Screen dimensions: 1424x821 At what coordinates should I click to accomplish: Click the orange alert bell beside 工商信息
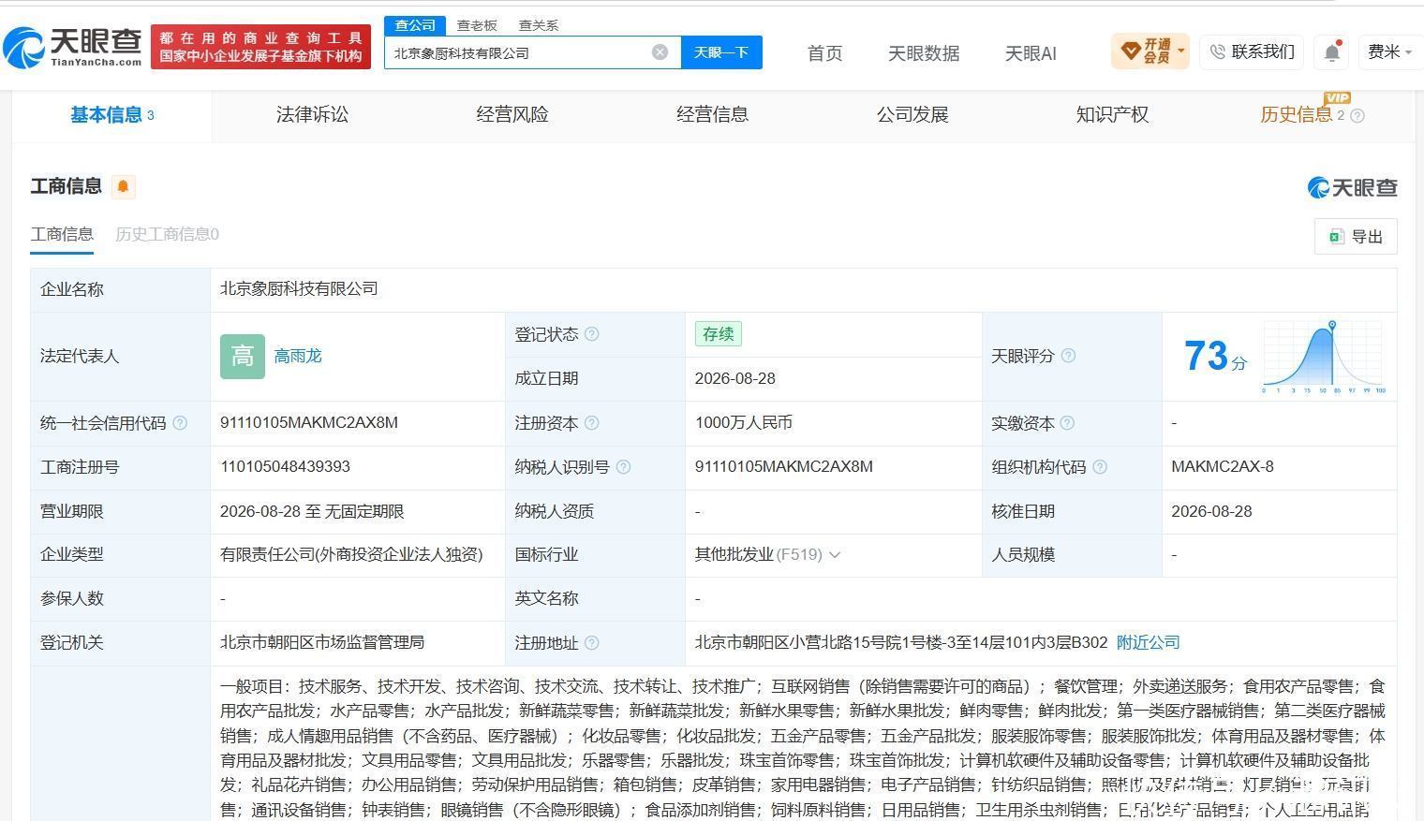pyautogui.click(x=123, y=186)
